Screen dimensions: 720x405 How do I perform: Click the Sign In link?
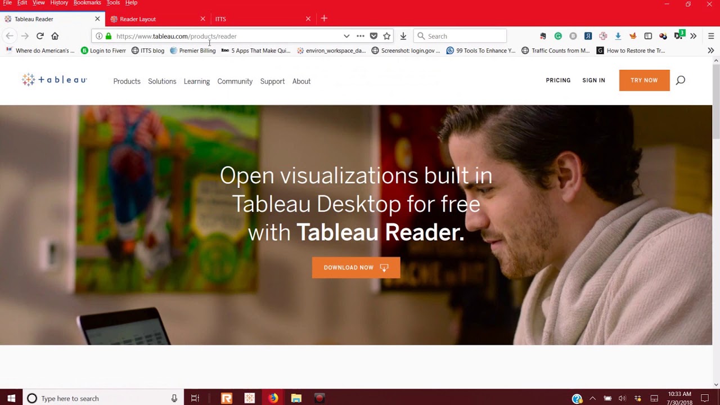point(593,80)
